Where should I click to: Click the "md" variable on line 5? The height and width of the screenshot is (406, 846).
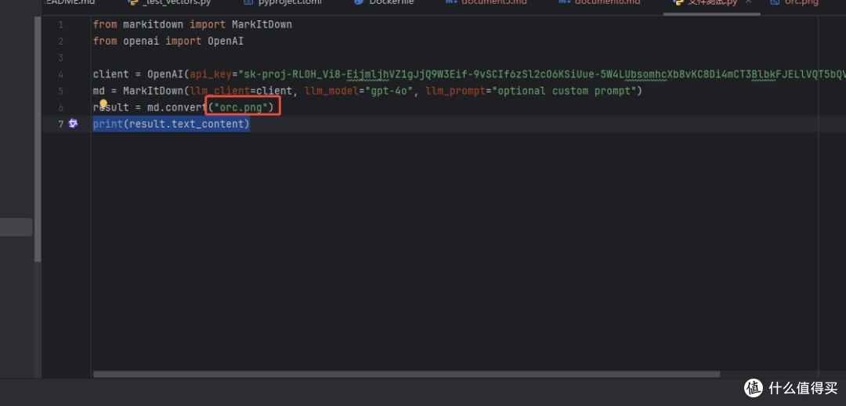pos(99,91)
